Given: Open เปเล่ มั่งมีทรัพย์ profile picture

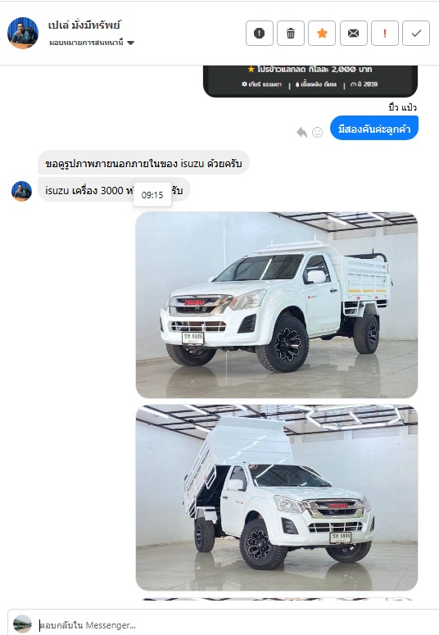Looking at the screenshot, I should pyautogui.click(x=23, y=33).
